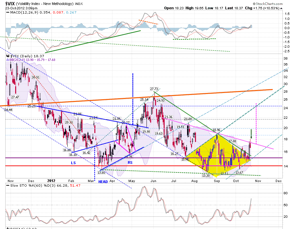Click the High 19.65 value
292x229 pixels.
point(194,8)
